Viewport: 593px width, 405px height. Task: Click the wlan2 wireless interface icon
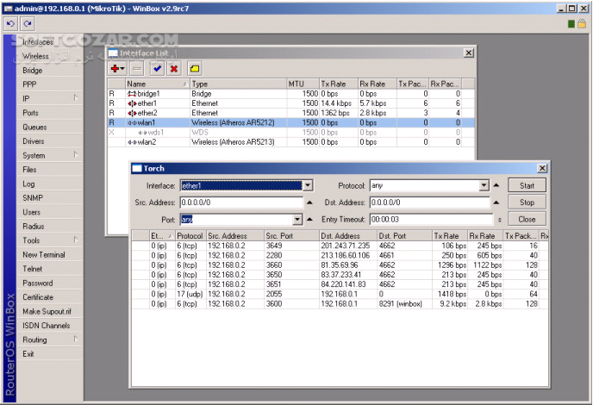pyautogui.click(x=132, y=142)
